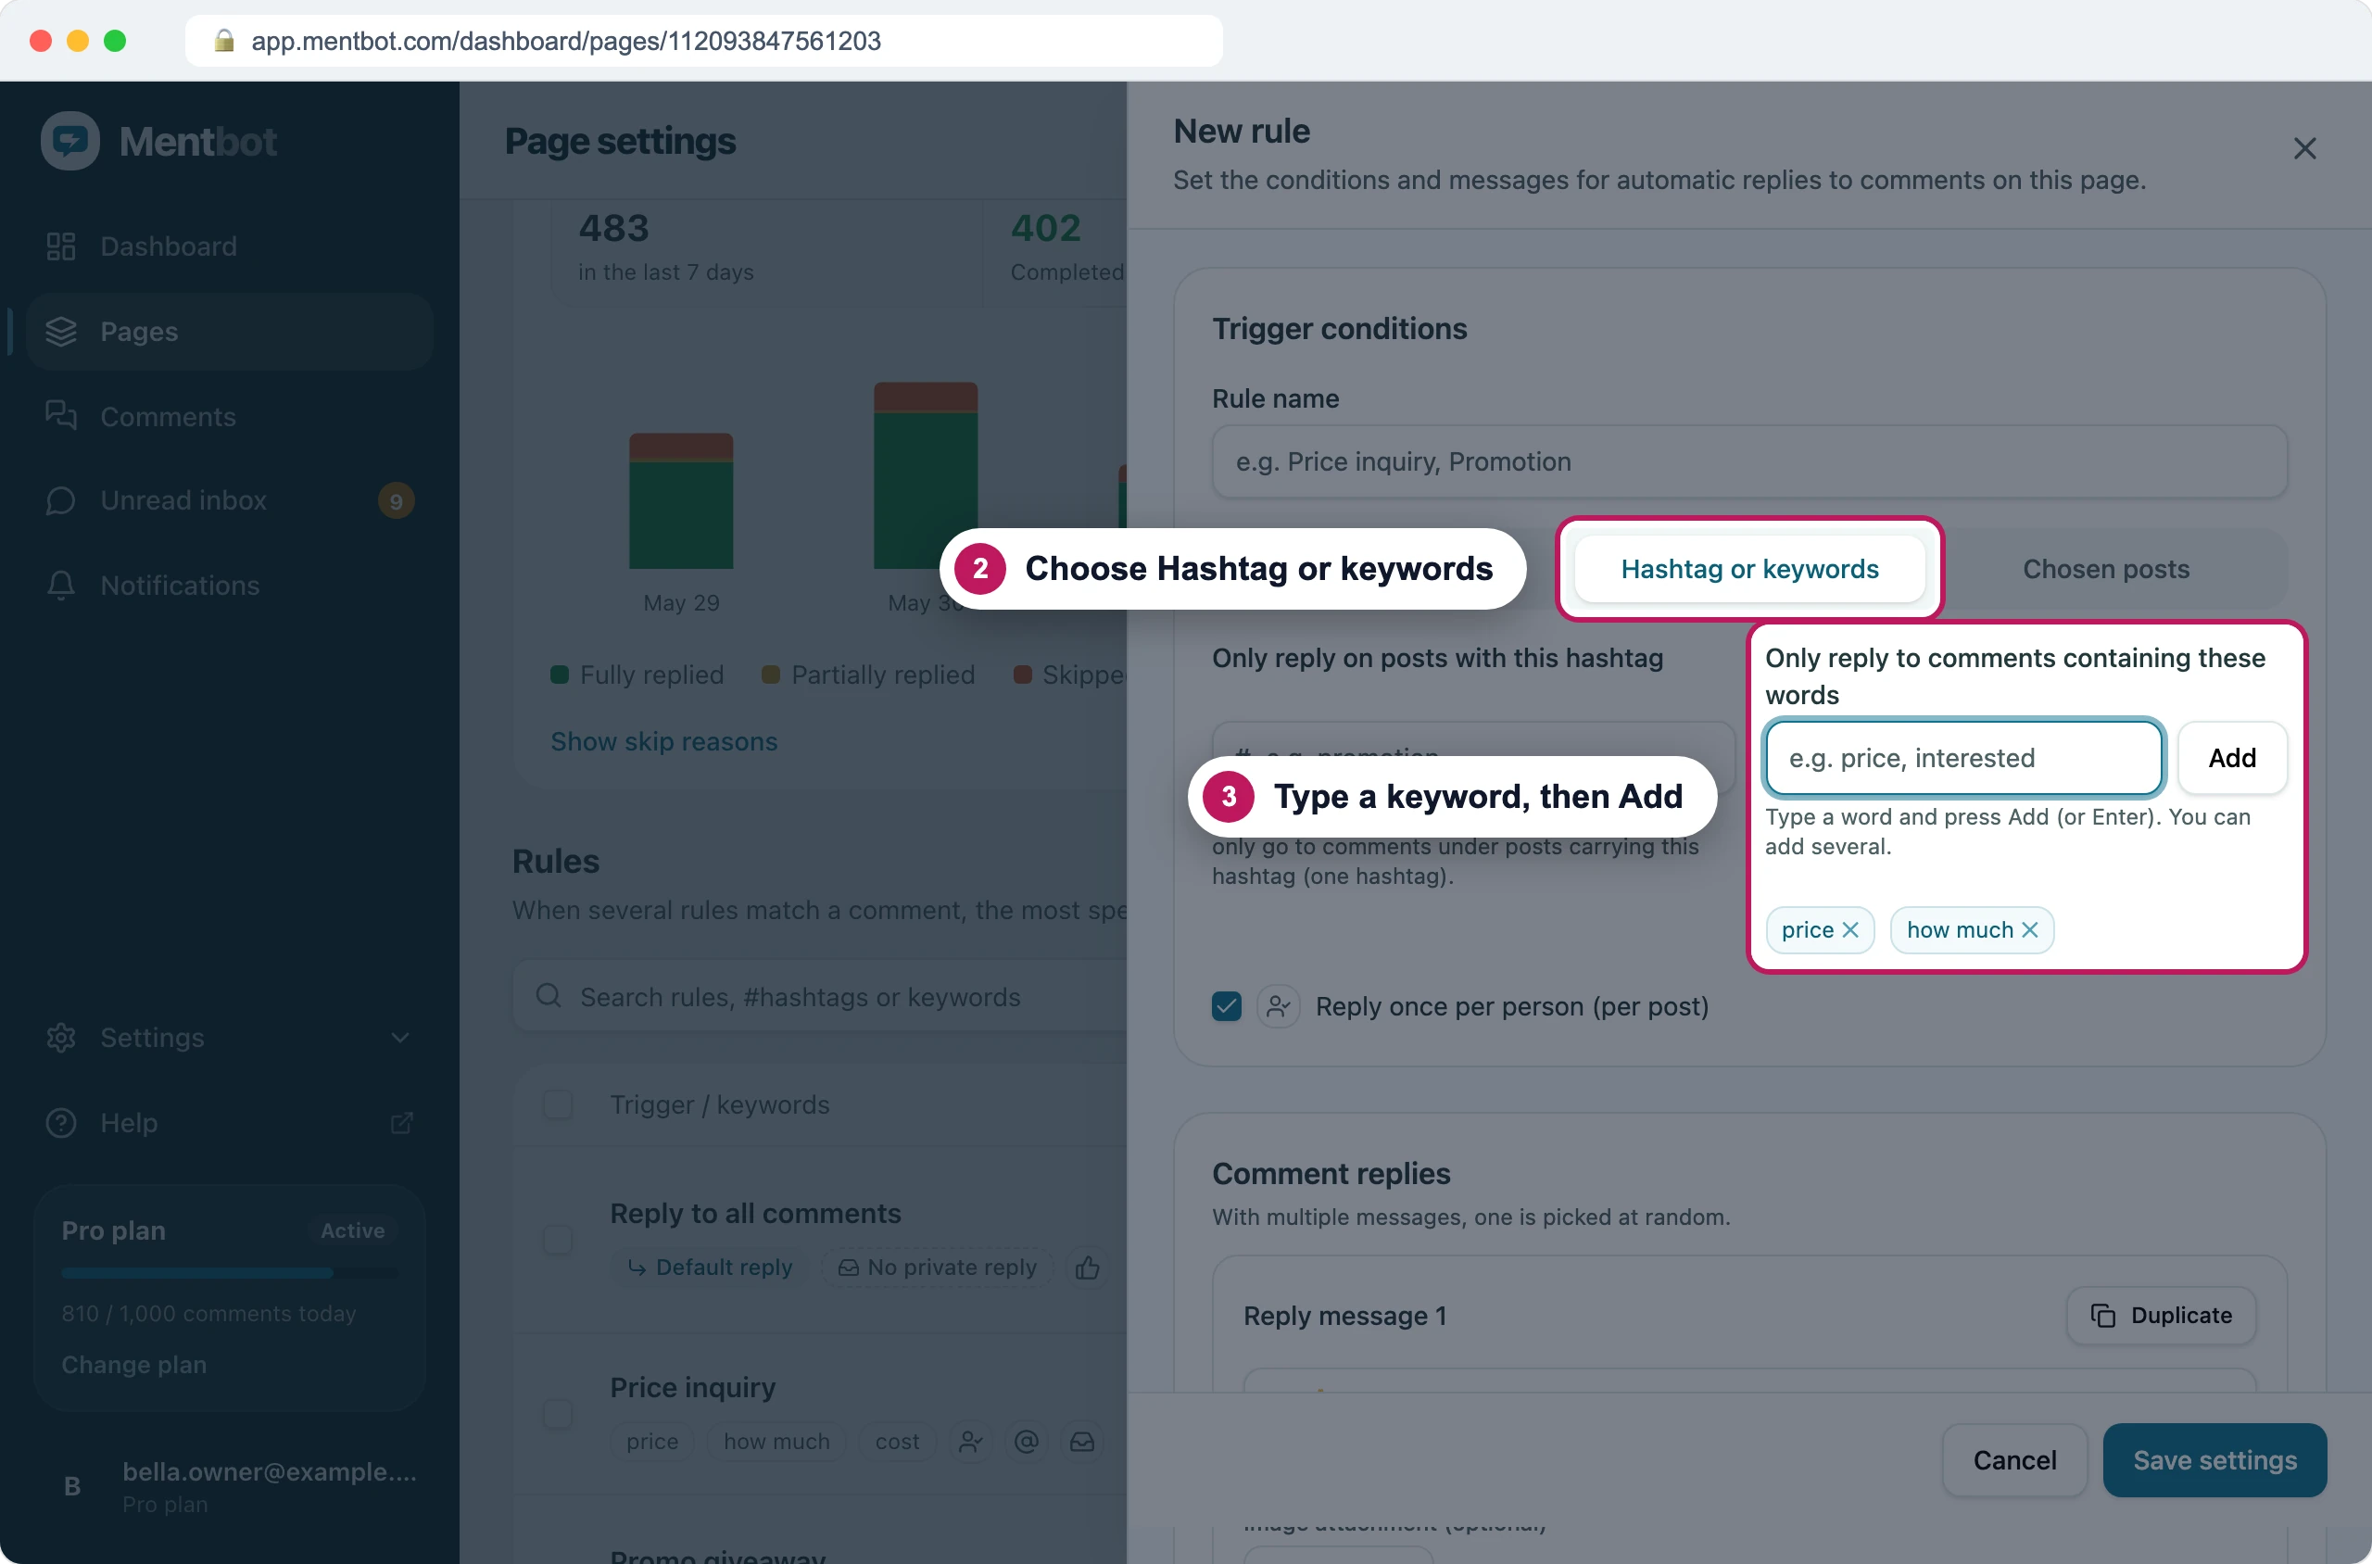Click the comments usage progress bar
The image size is (2372, 1564).
coord(230,1273)
